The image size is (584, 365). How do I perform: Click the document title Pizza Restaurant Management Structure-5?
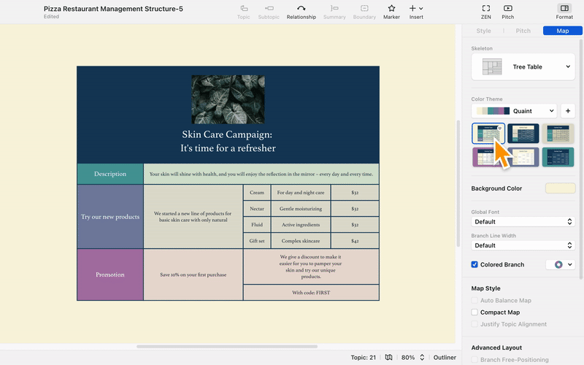(x=113, y=9)
